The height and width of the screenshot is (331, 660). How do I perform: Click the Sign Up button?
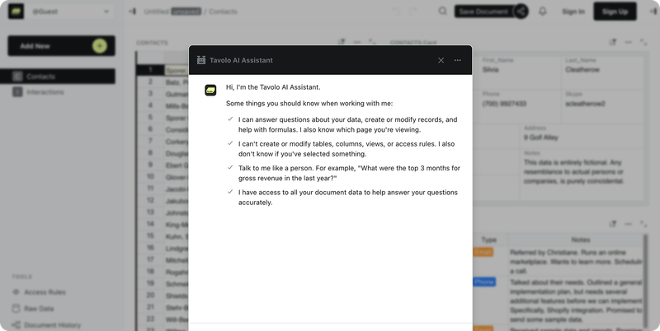pyautogui.click(x=615, y=12)
